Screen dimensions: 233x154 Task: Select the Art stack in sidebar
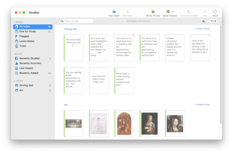click(33, 90)
